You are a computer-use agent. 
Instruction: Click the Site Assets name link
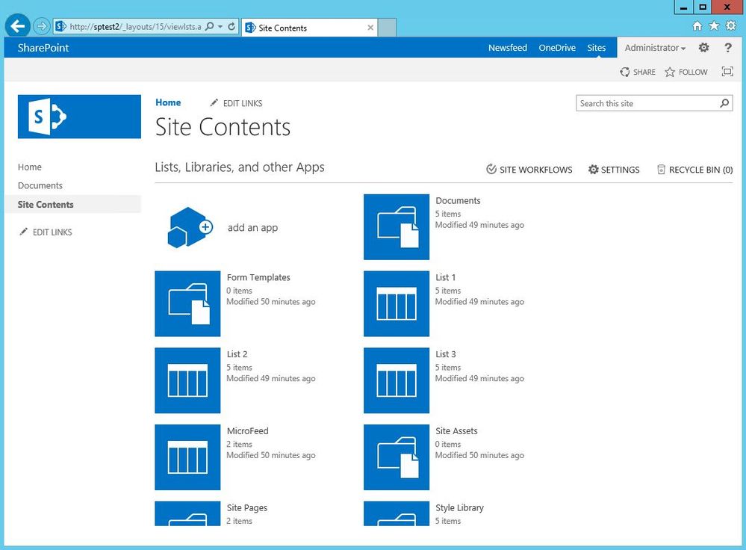pyautogui.click(x=456, y=431)
